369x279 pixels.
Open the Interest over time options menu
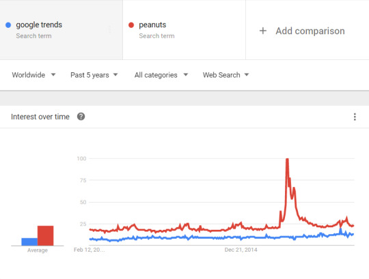pyautogui.click(x=355, y=117)
